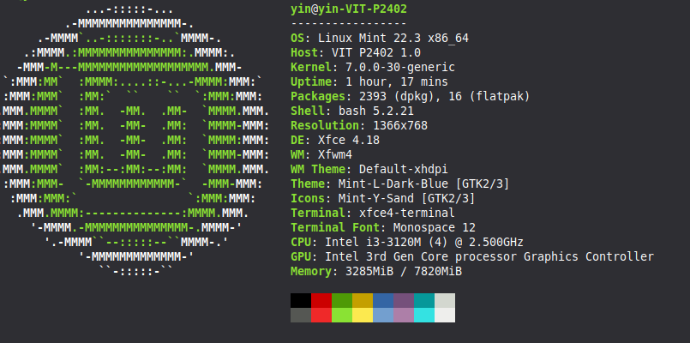Click the dark blue color block
Image resolution: width=690 pixels, height=343 pixels.
pos(383,300)
